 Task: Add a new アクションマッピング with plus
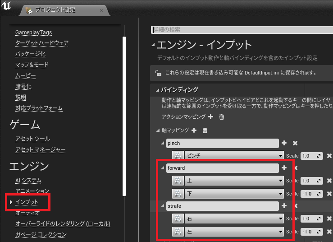pyautogui.click(x=211, y=117)
